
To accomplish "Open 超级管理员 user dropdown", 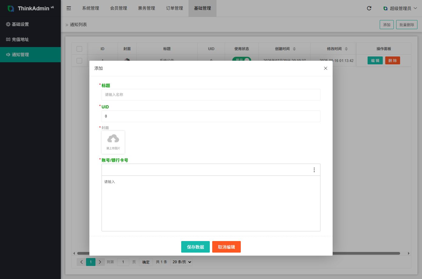I will [400, 9].
